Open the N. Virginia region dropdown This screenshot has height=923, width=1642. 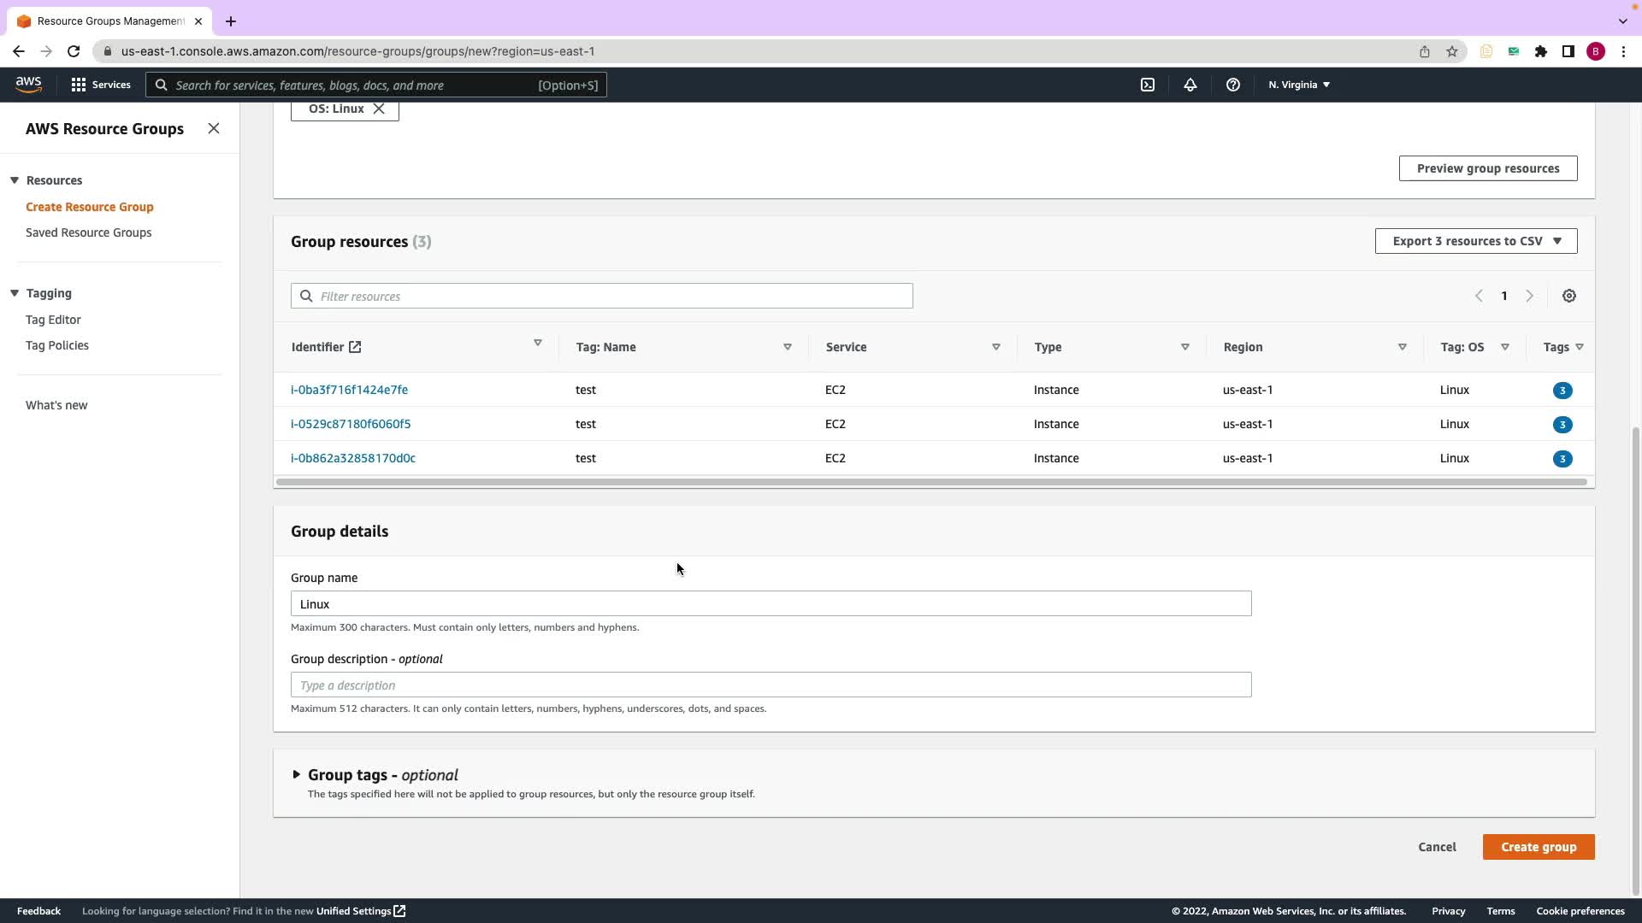tap(1298, 85)
